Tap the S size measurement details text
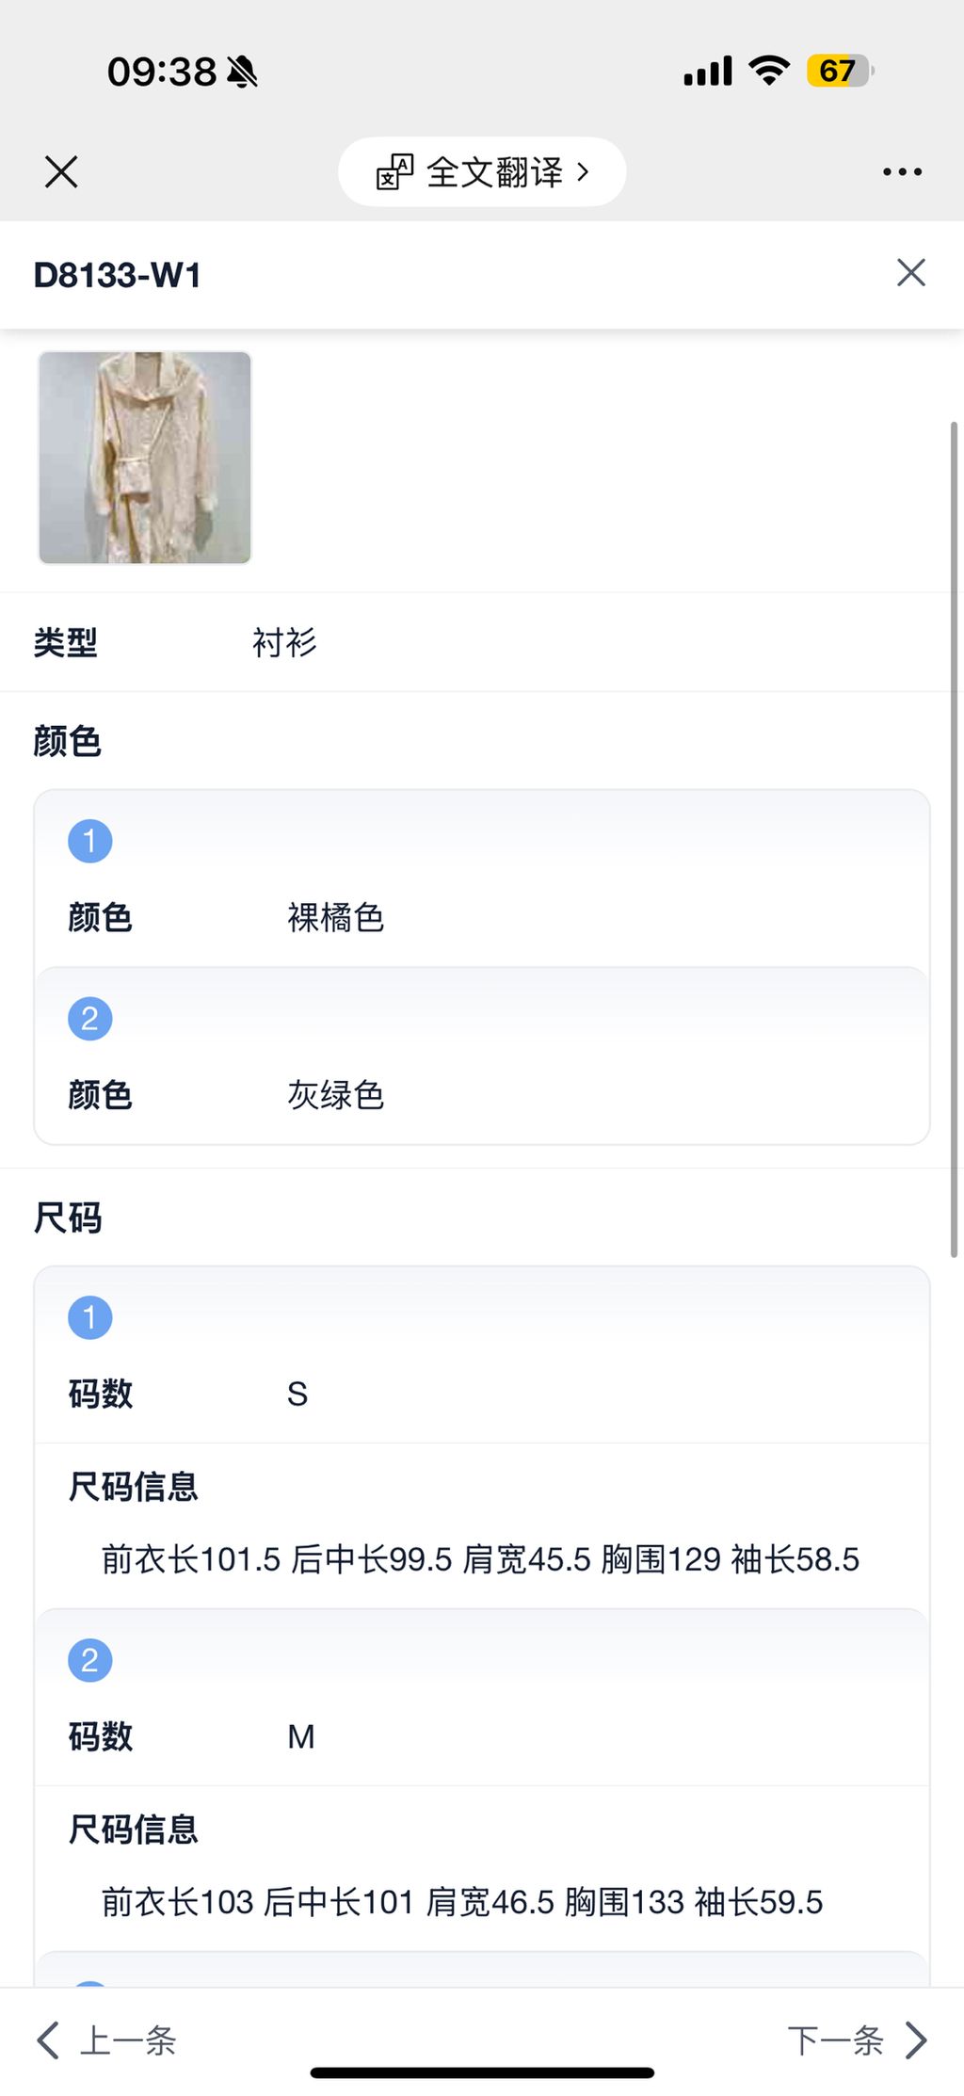 tap(480, 1559)
